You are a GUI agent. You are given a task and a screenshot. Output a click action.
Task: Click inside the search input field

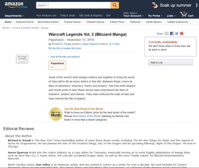click(x=80, y=5)
